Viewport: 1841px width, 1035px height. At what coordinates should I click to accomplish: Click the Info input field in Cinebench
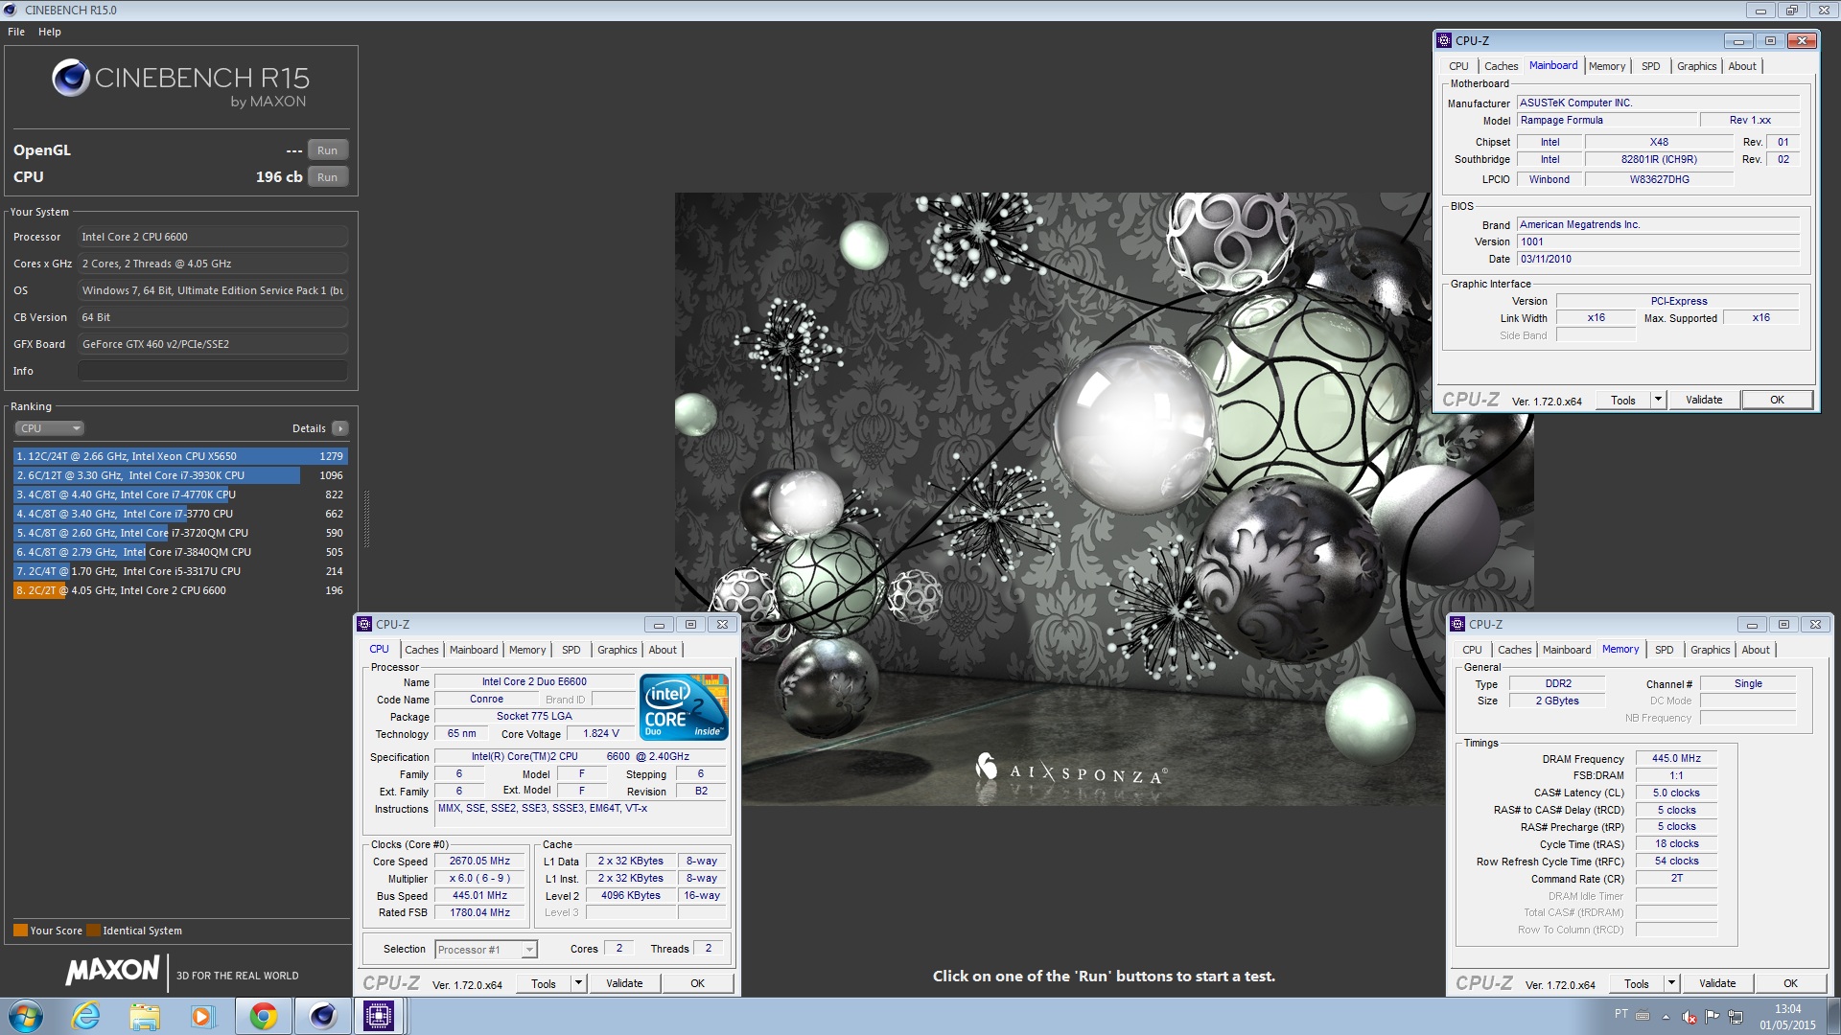[213, 371]
